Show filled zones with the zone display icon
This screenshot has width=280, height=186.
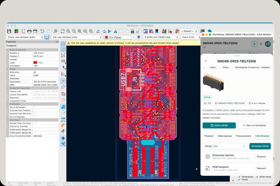63,107
